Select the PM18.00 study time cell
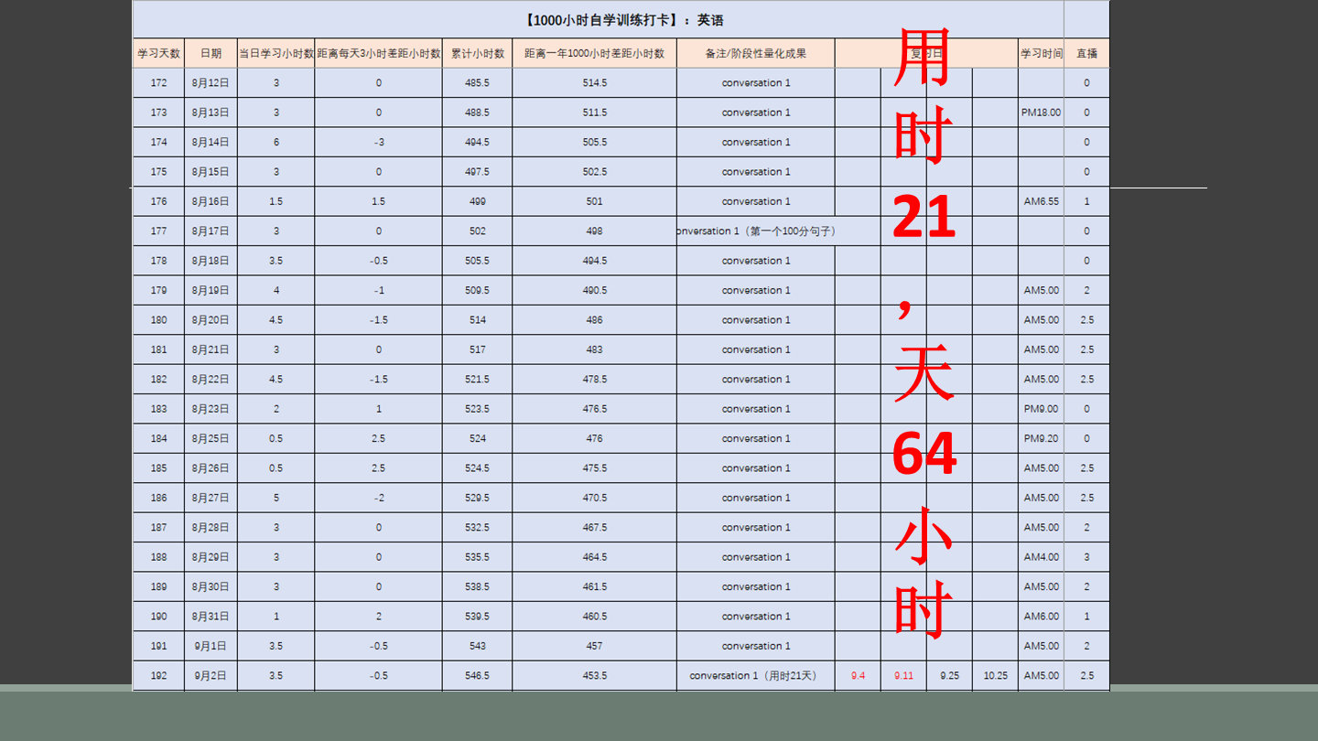Image resolution: width=1318 pixels, height=741 pixels. (x=1041, y=113)
